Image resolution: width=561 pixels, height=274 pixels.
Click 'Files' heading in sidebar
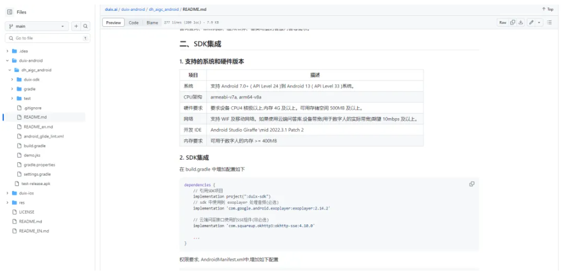[22, 12]
